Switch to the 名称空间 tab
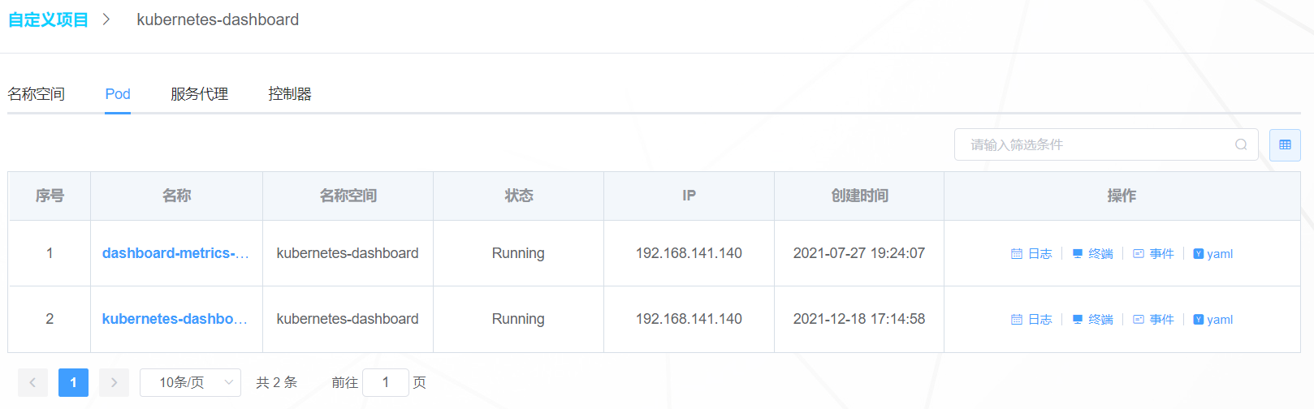The image size is (1314, 409). point(37,94)
